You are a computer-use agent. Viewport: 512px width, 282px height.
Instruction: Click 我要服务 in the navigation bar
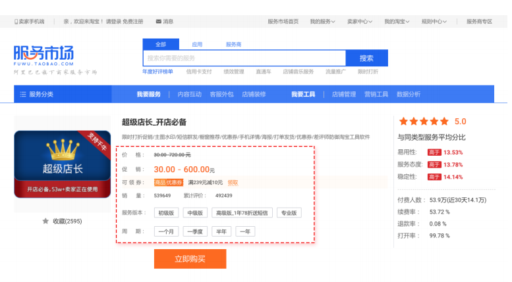coord(148,95)
